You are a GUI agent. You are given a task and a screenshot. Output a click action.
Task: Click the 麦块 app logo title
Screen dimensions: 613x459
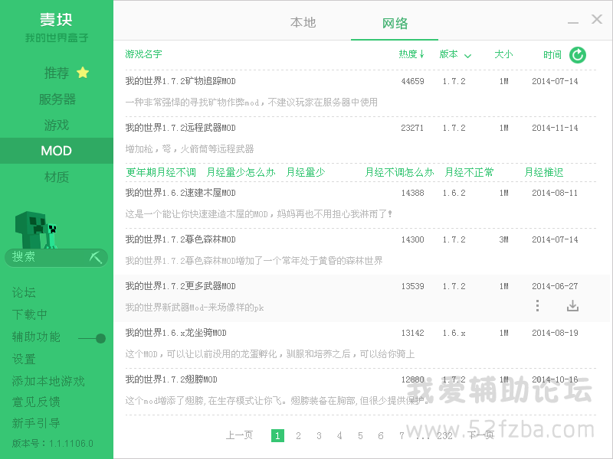[x=56, y=20]
